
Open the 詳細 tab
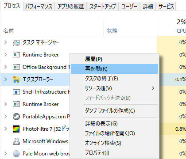click(148, 7)
